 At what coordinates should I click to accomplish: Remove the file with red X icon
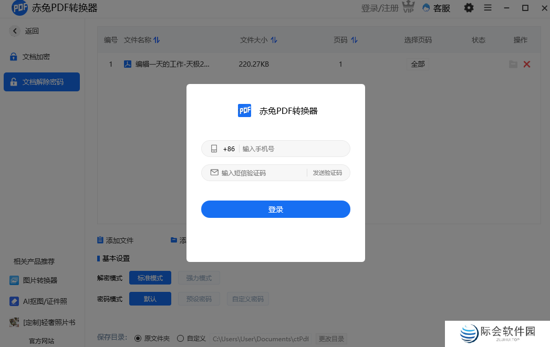[x=526, y=64]
